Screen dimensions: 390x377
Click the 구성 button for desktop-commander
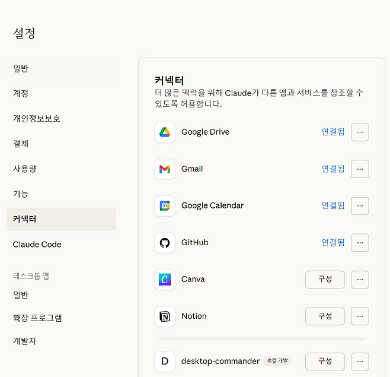point(325,362)
